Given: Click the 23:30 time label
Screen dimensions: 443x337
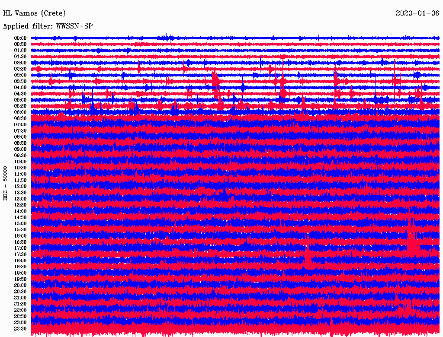Looking at the screenshot, I should pyautogui.click(x=20, y=328).
